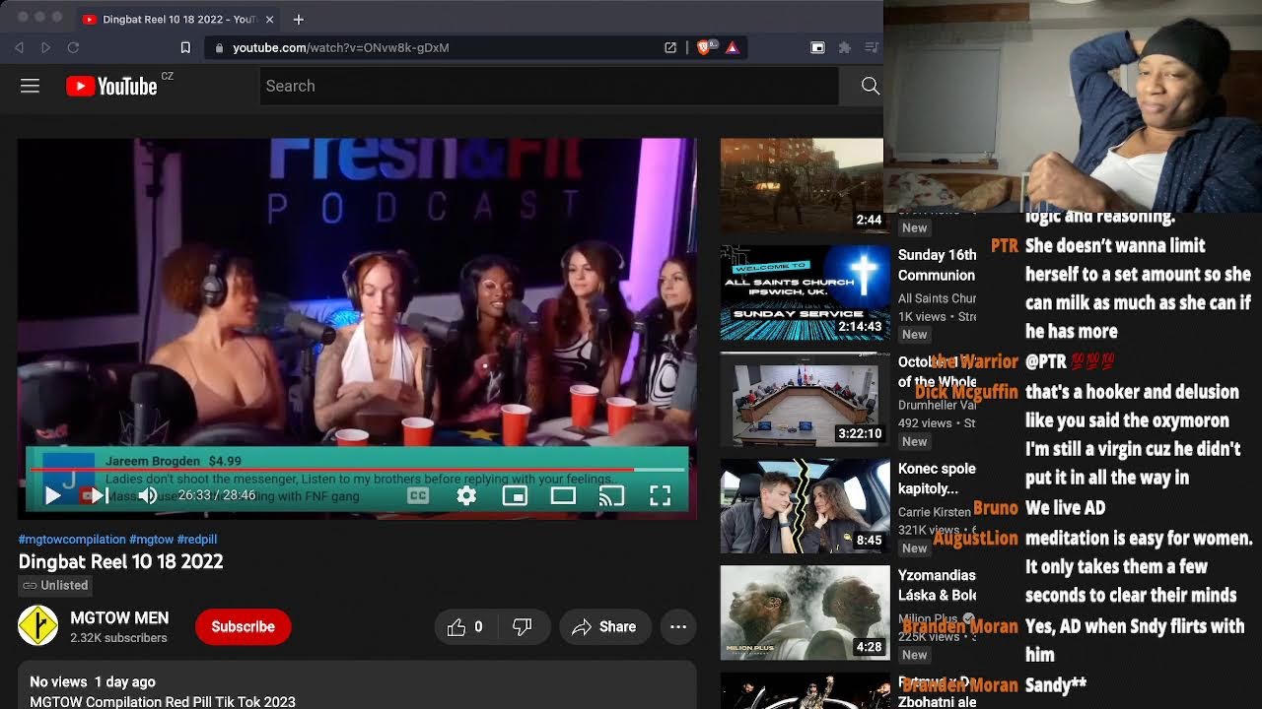Image resolution: width=1262 pixels, height=709 pixels.
Task: Open the 'Sunday 16th Communion' video title
Action: coord(937,265)
